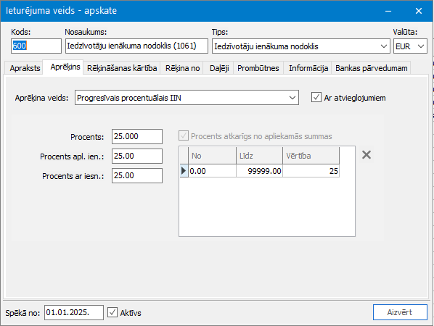This screenshot has width=434, height=326.
Task: Open the Dalēji tab
Action: tap(219, 68)
